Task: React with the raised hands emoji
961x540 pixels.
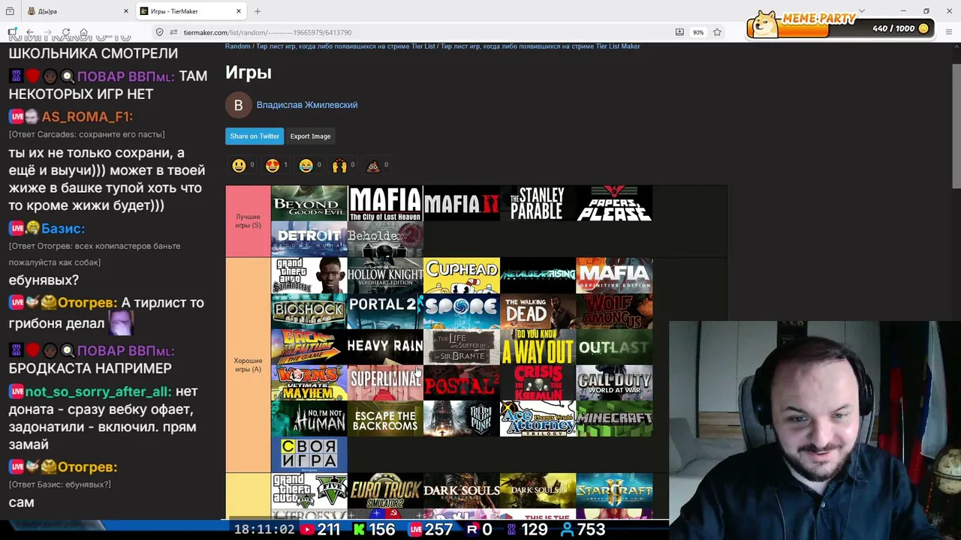Action: tap(339, 166)
